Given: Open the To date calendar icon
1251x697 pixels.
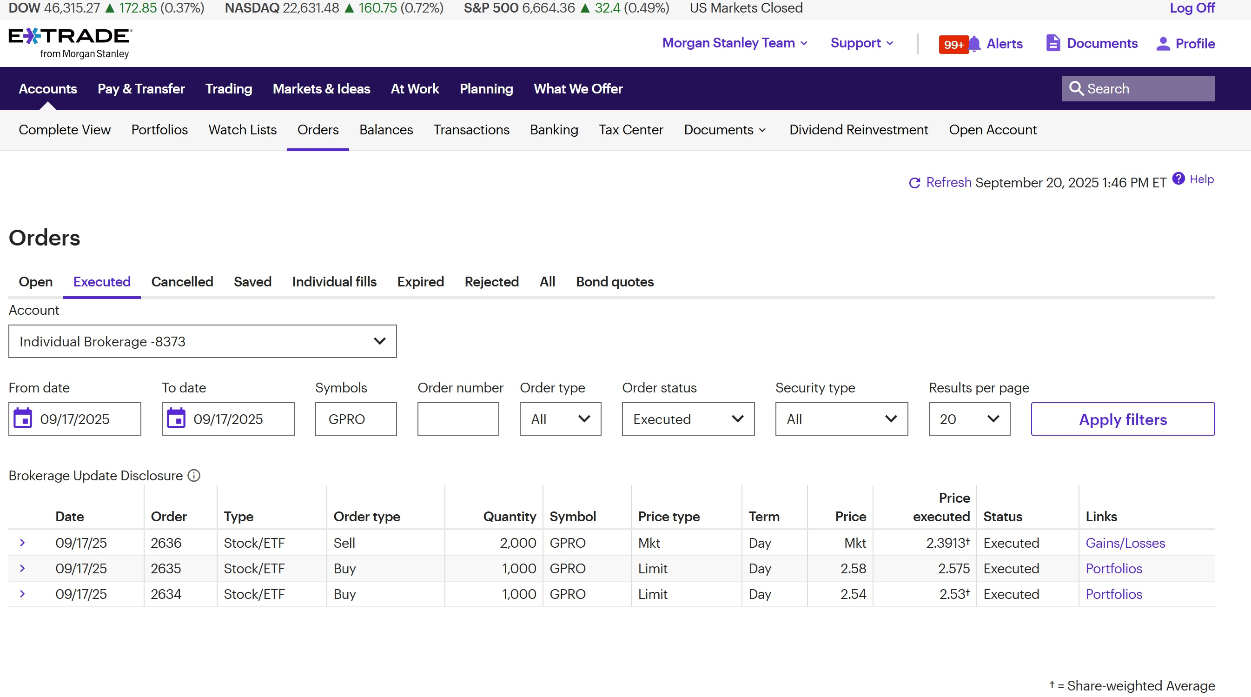Looking at the screenshot, I should tap(176, 418).
